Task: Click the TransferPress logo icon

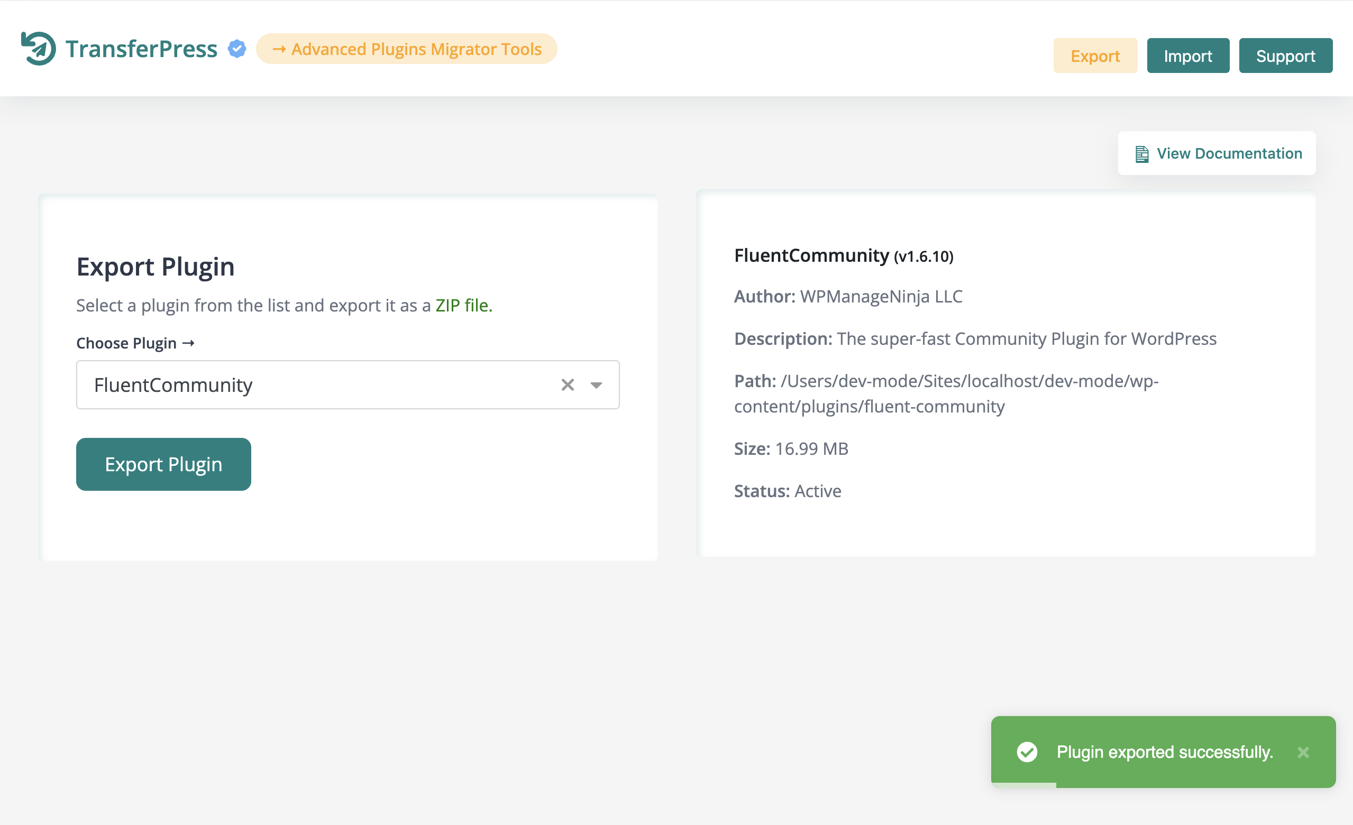Action: pyautogui.click(x=39, y=49)
